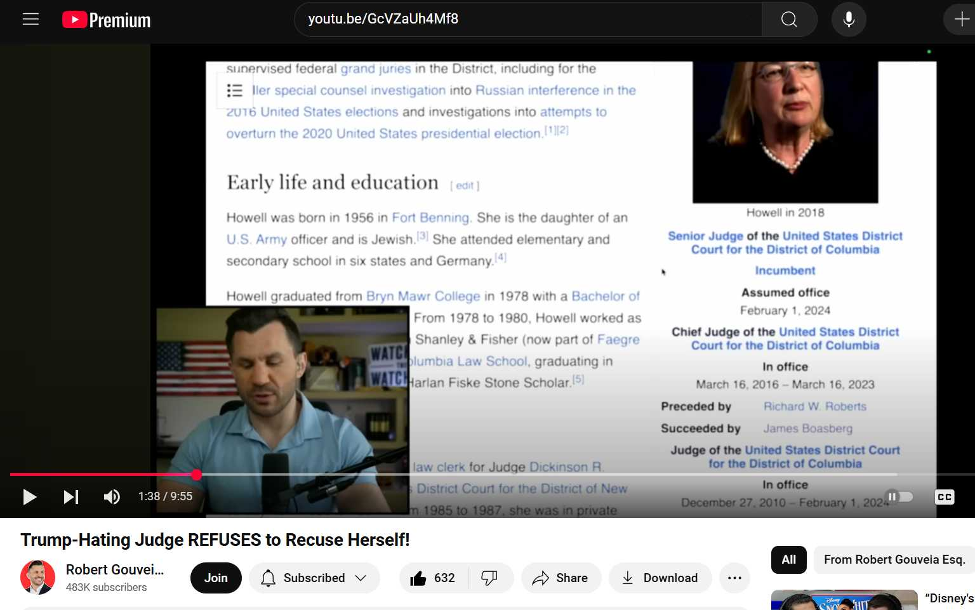Viewport: 975px width, 610px height.
Task: Toggle the autoplay switch
Action: [899, 496]
